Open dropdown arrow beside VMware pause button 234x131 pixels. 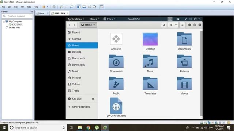pos(47,7)
